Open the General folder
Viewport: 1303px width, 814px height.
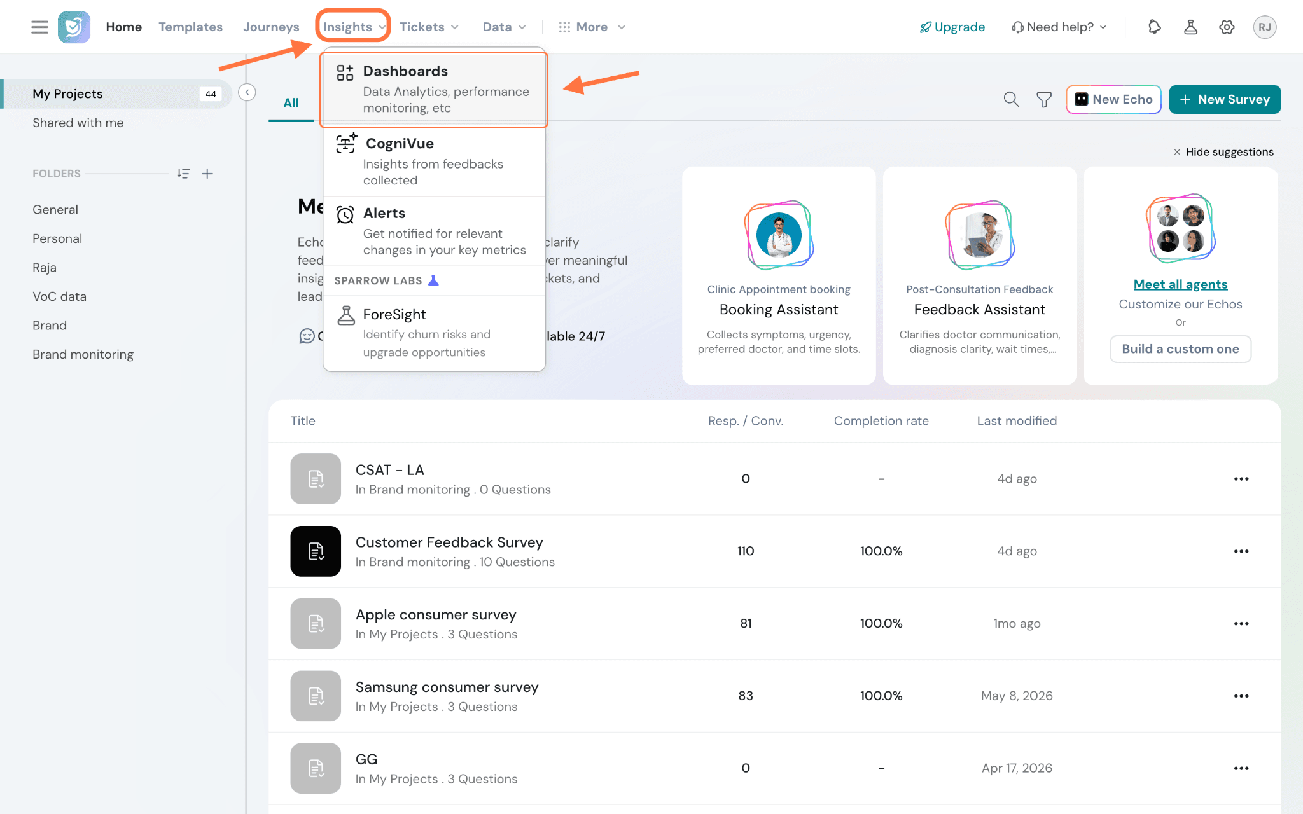point(55,209)
